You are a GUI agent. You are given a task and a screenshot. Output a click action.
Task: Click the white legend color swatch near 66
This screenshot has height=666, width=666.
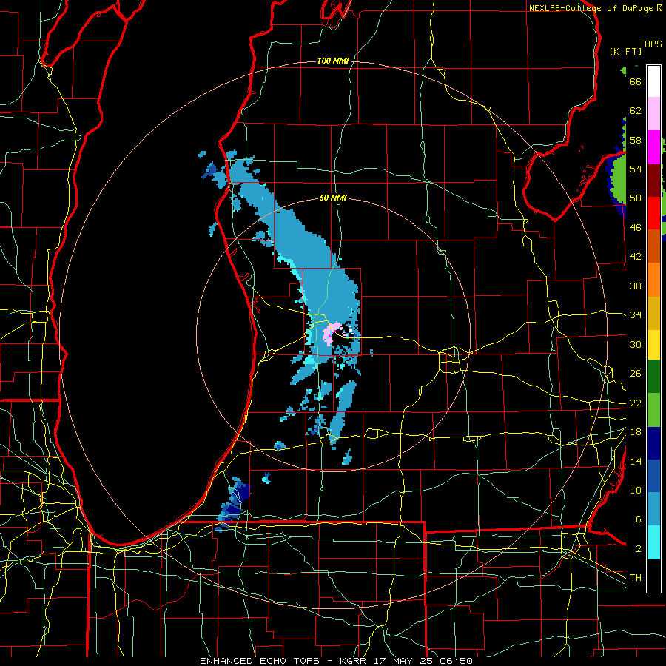(x=653, y=81)
